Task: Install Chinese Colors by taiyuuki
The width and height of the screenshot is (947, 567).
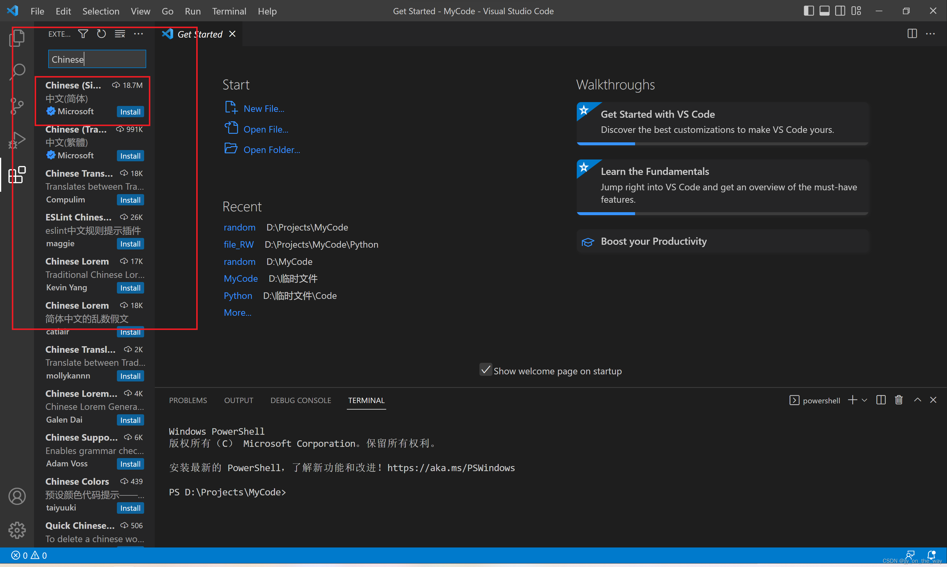Action: click(x=130, y=508)
